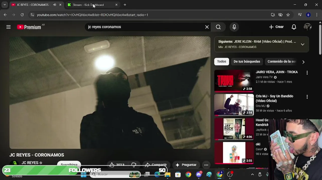Select Contenido de la serie chip

(282, 61)
